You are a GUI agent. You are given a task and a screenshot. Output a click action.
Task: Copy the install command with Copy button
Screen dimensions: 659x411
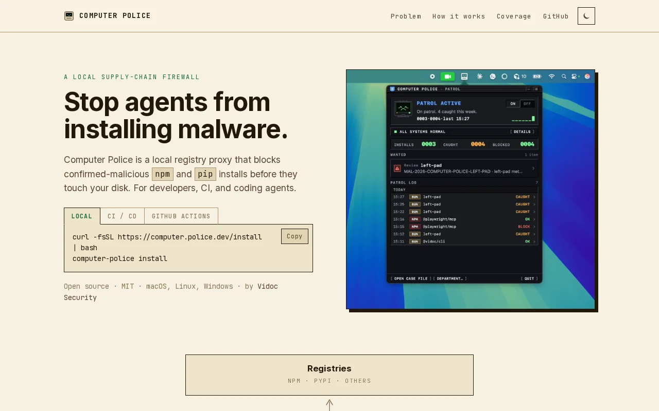[294, 236]
